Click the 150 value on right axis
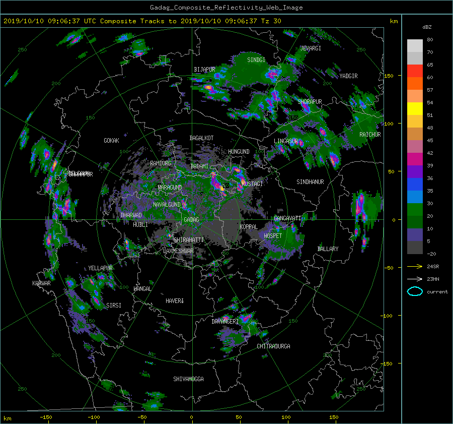The image size is (453, 424). point(389,76)
